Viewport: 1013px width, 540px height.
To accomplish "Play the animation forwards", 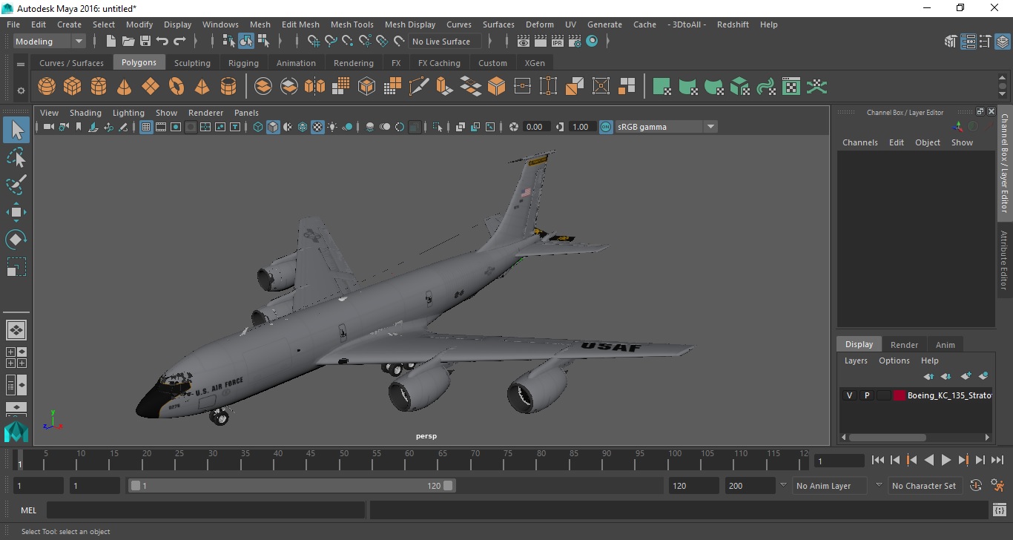I will point(946,460).
